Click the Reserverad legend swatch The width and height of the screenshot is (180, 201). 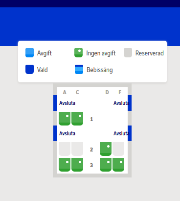click(128, 52)
